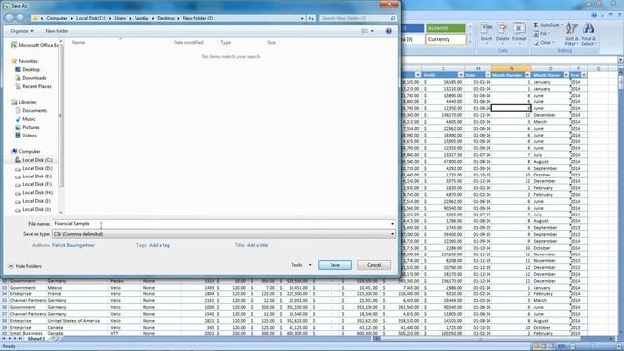Click the Delete cells icon in Excel ribbon
This screenshot has height=351, width=624.
coord(503,28)
